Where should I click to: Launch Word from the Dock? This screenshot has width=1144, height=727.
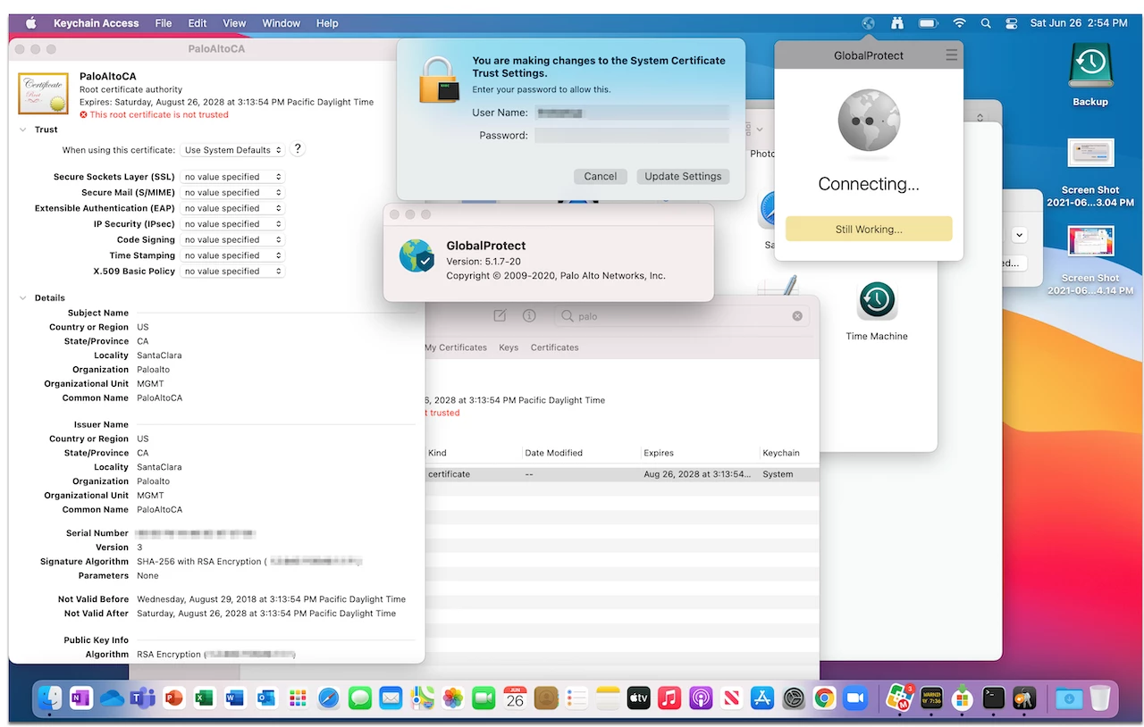(x=235, y=698)
